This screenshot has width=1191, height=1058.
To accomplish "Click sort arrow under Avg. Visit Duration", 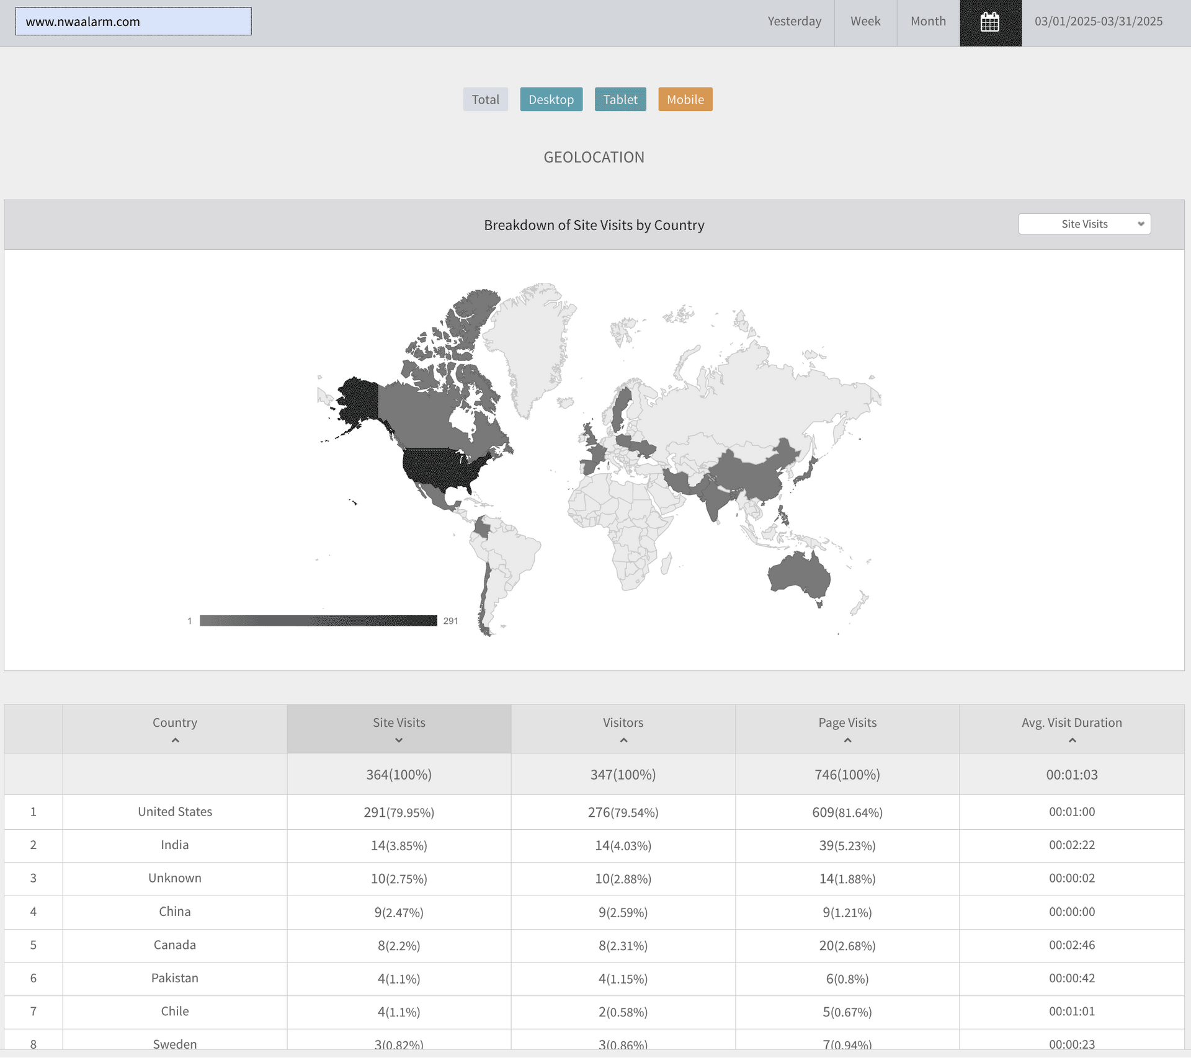I will tap(1072, 740).
